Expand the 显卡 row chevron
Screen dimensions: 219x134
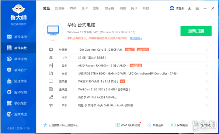(207, 65)
